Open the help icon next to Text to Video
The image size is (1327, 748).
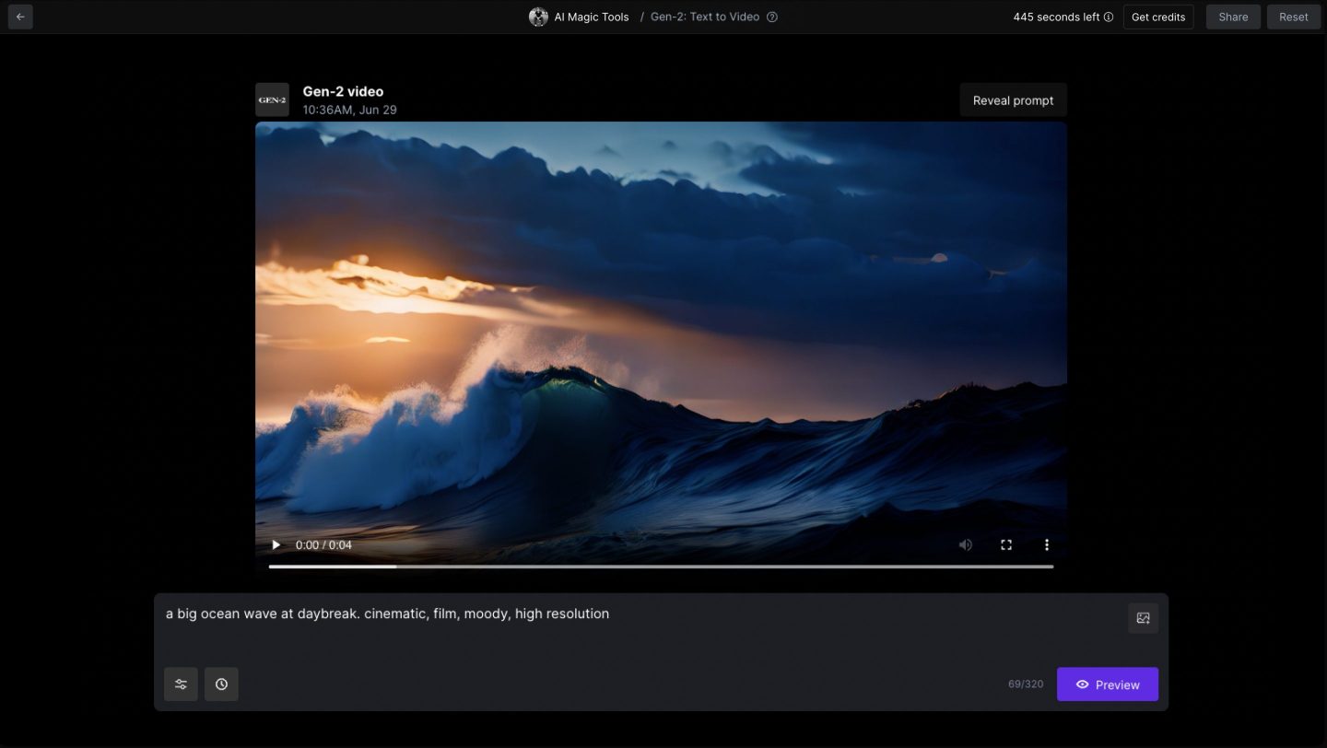[772, 17]
